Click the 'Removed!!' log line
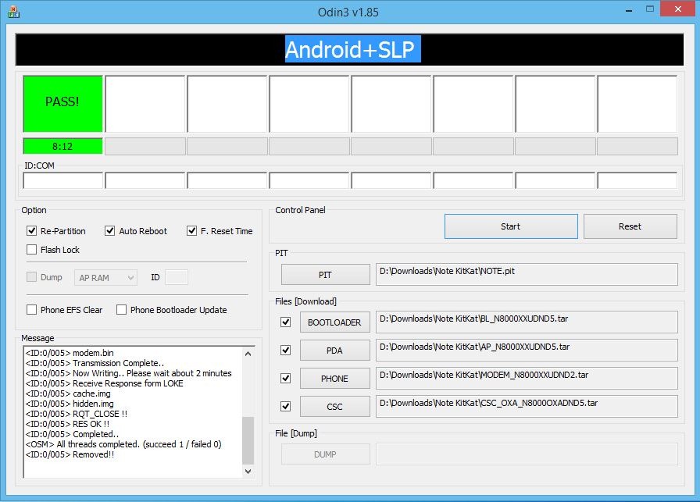Viewport: 700px width, 502px height. pos(70,454)
